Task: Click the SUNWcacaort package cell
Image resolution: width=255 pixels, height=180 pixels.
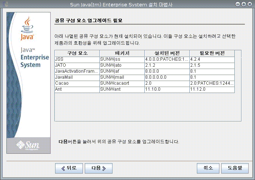Action: [x=122, y=84]
